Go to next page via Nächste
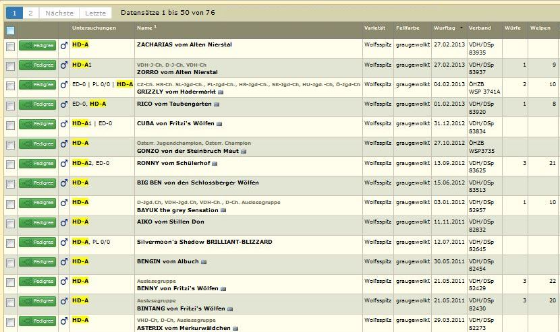 click(59, 13)
